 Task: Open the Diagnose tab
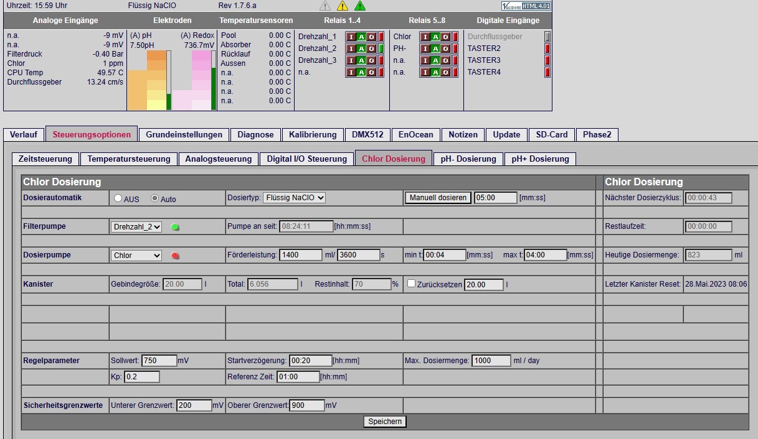coord(255,134)
